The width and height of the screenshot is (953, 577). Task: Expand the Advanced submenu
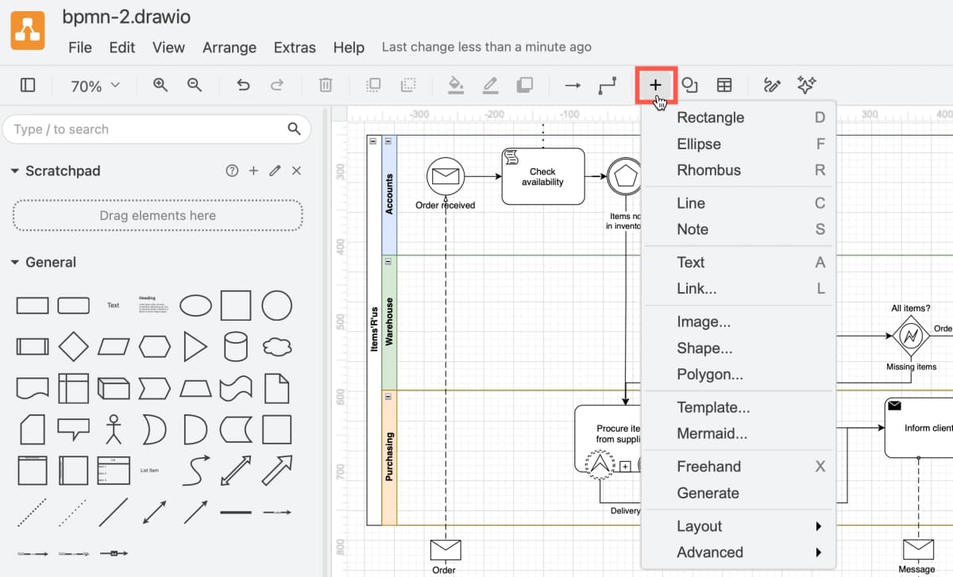pos(738,552)
